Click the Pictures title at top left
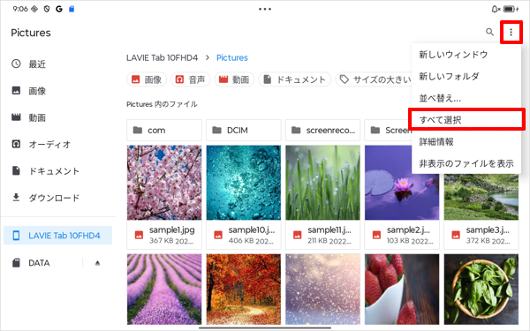The height and width of the screenshot is (331, 530). 31,33
